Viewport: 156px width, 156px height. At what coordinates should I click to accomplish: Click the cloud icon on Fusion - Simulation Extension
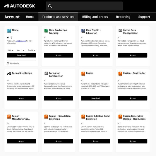[x=45, y=124]
